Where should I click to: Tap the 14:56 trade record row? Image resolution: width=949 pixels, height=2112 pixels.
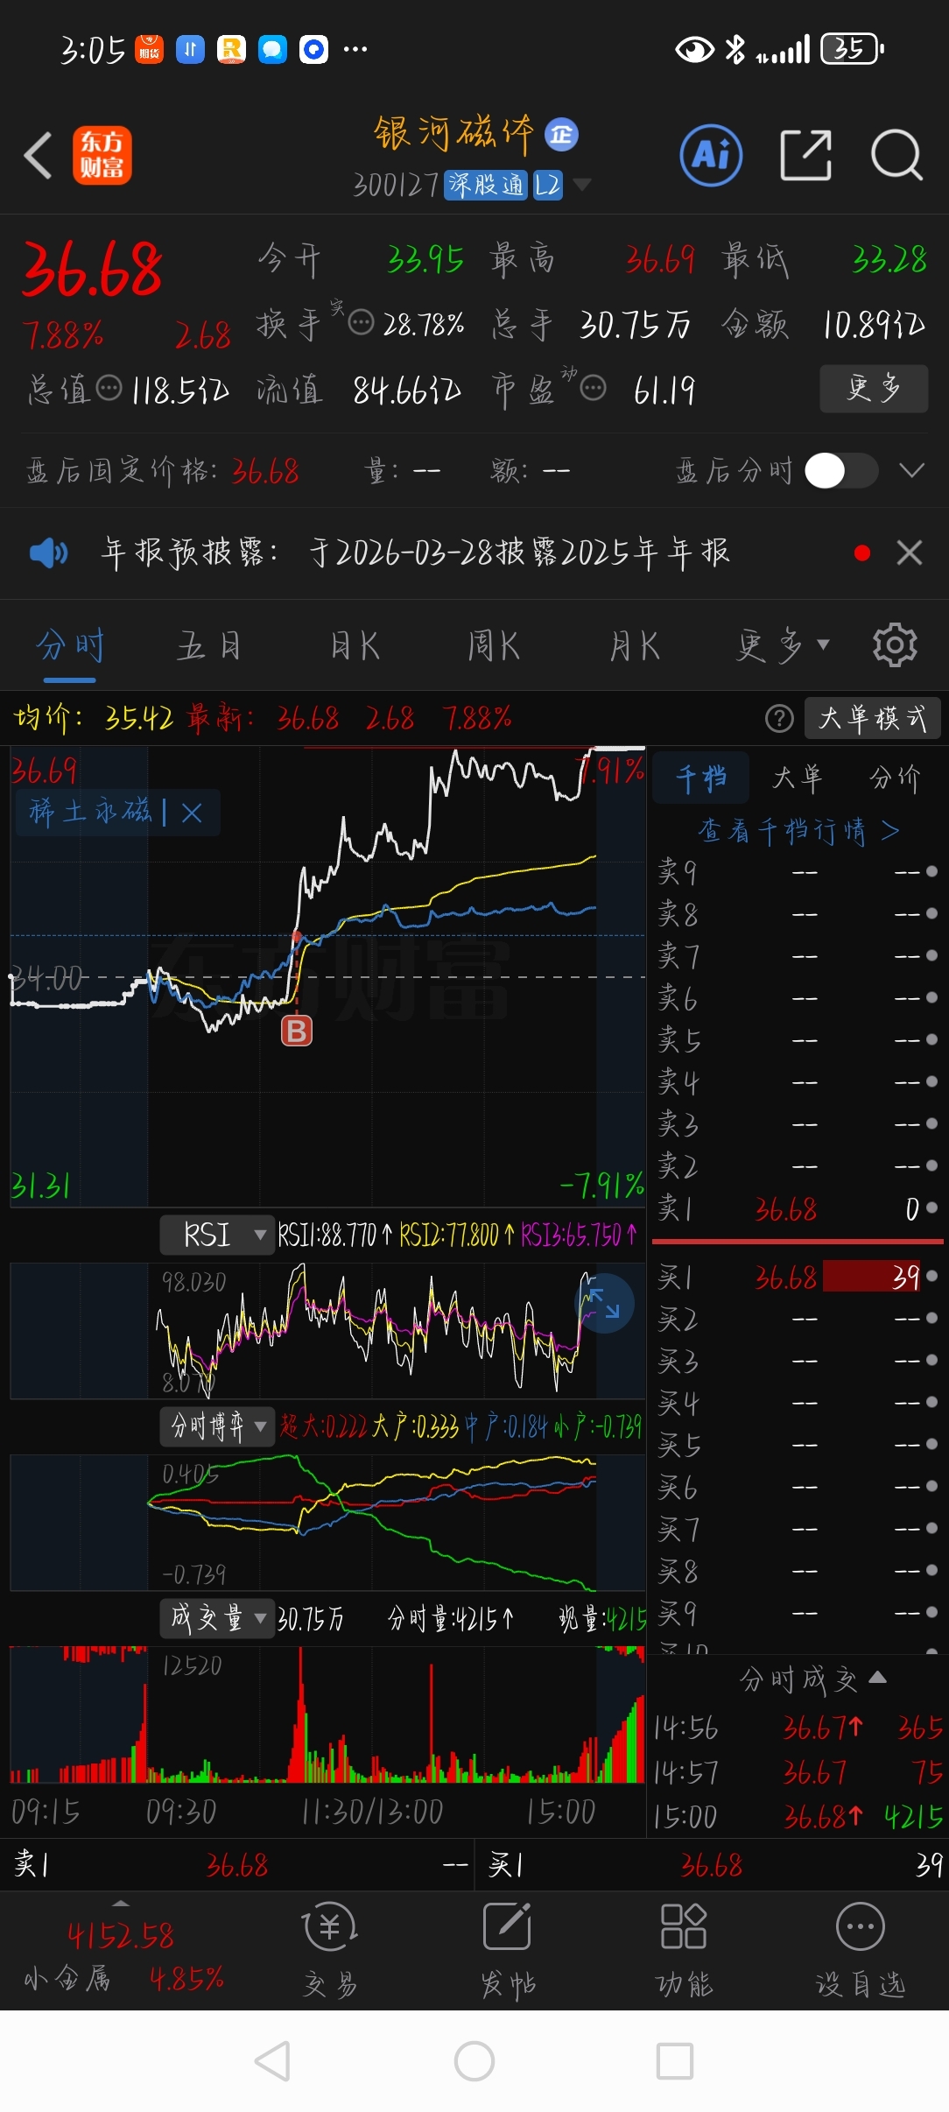pyautogui.click(x=798, y=1728)
